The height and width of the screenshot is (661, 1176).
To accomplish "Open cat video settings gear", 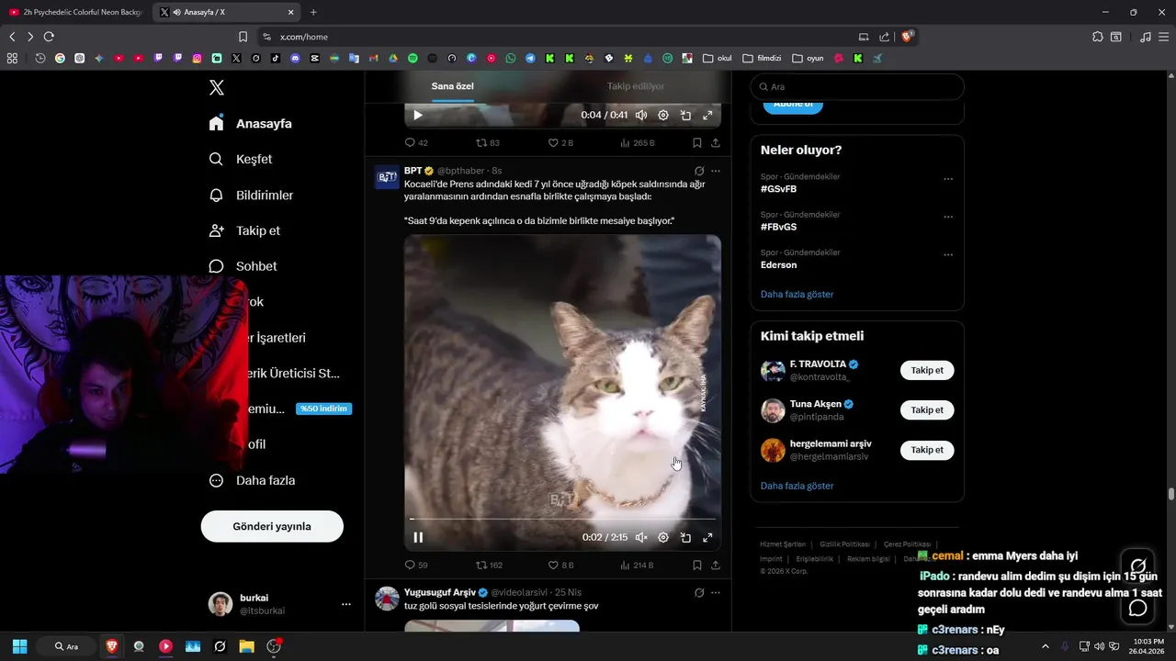I will coord(663,537).
